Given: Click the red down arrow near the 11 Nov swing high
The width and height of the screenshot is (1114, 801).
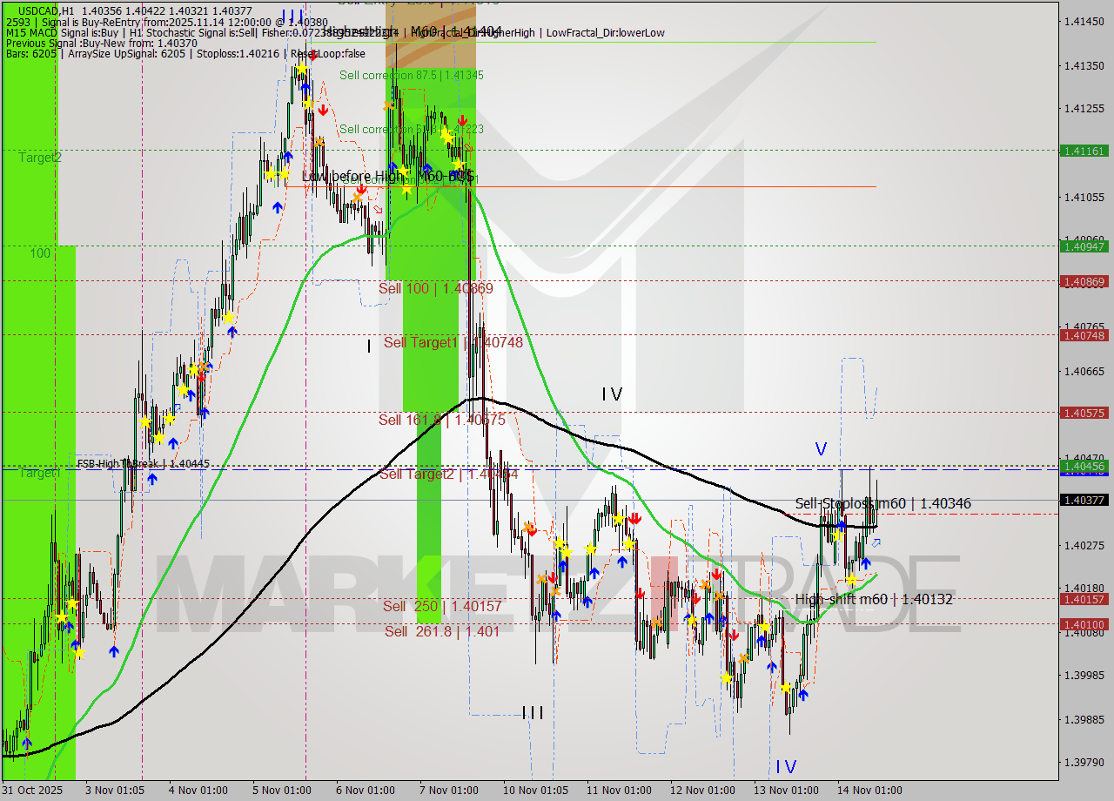Looking at the screenshot, I should [x=635, y=518].
